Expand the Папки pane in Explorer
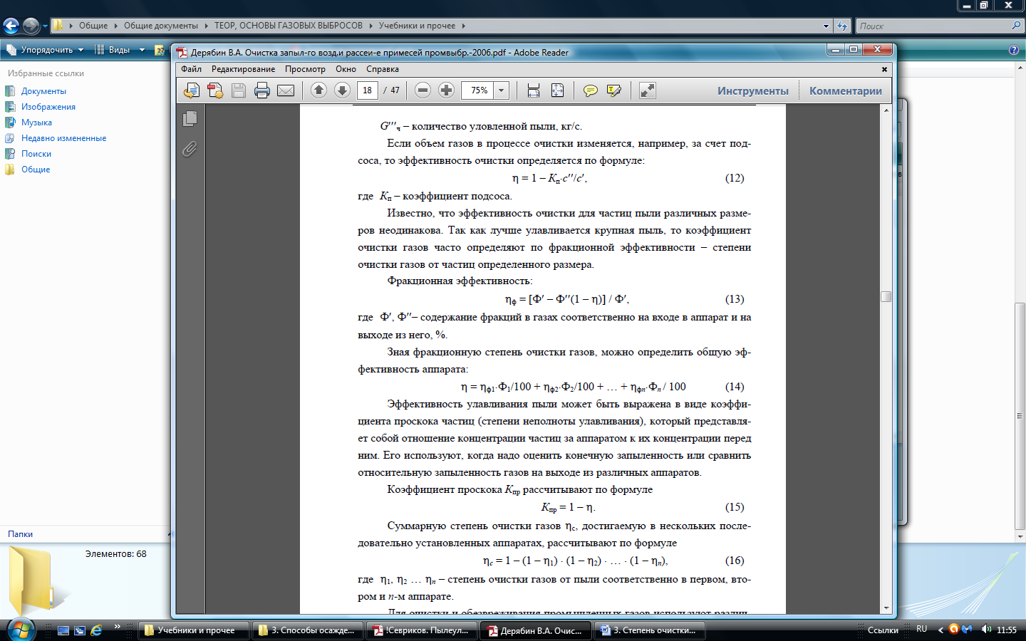Screen dimensions: 1026x641 (87, 533)
